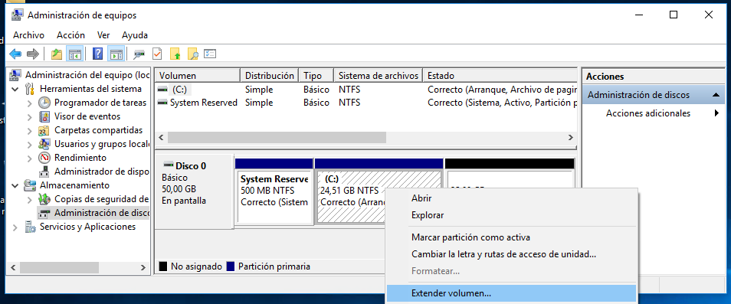This screenshot has height=304, width=731.
Task: Expand Programador de tareas node
Action: (x=30, y=103)
